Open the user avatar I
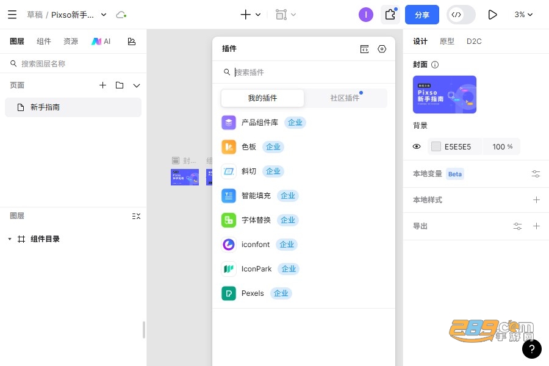Viewport: 549px width, 366px height. [x=366, y=15]
